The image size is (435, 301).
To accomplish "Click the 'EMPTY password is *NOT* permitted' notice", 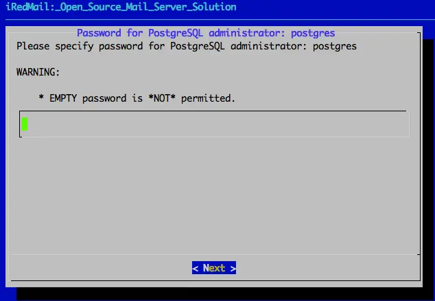I will point(137,98).
